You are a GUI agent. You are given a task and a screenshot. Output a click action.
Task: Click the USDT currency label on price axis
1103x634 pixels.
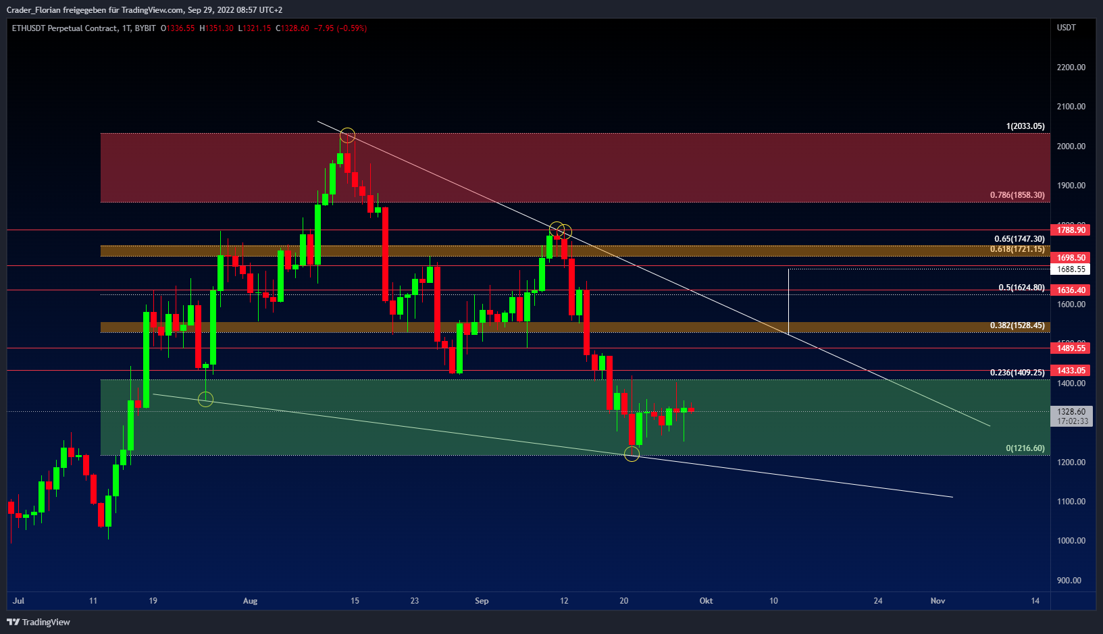(x=1067, y=28)
